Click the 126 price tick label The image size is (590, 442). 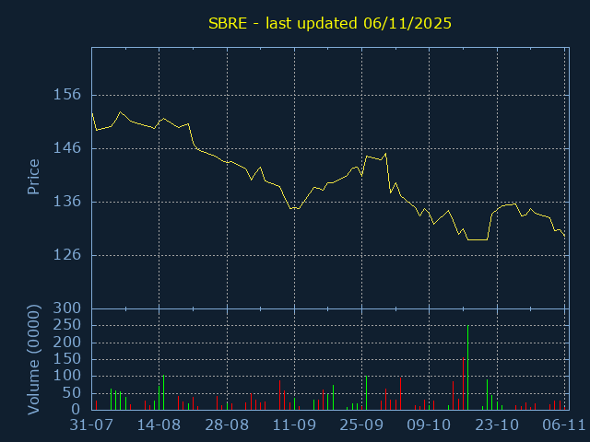pos(68,255)
